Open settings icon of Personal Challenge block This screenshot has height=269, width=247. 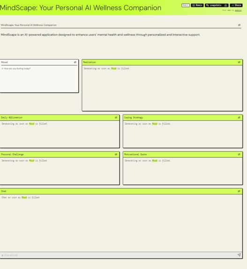coord(116,154)
